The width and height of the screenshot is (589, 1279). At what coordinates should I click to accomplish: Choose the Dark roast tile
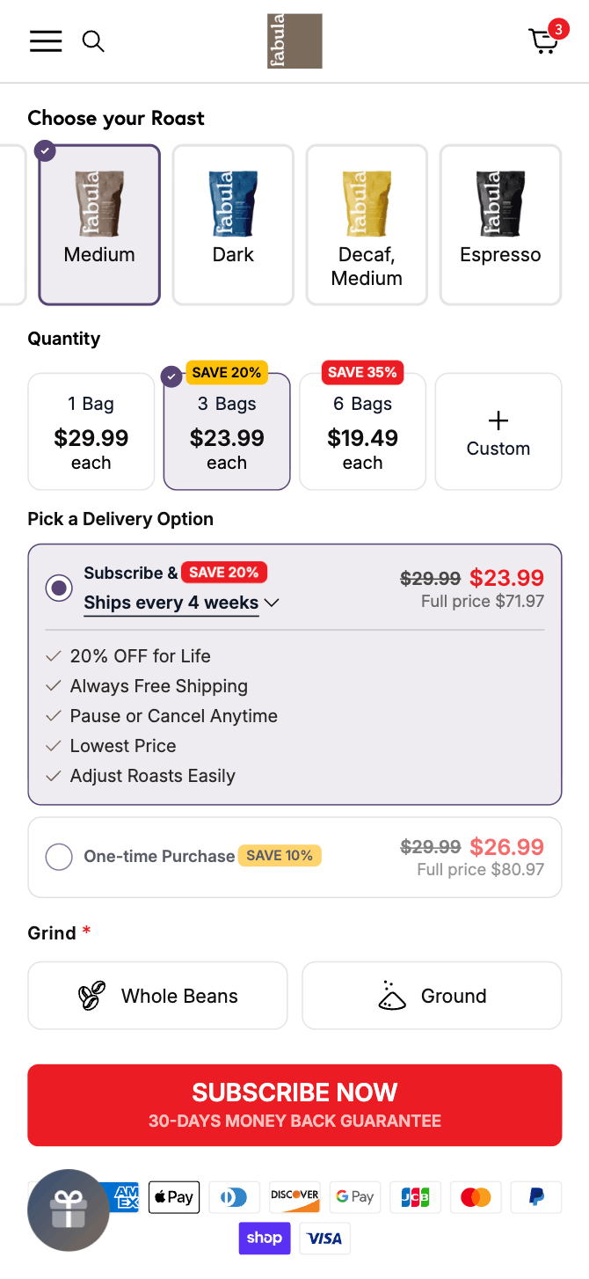coord(233,225)
